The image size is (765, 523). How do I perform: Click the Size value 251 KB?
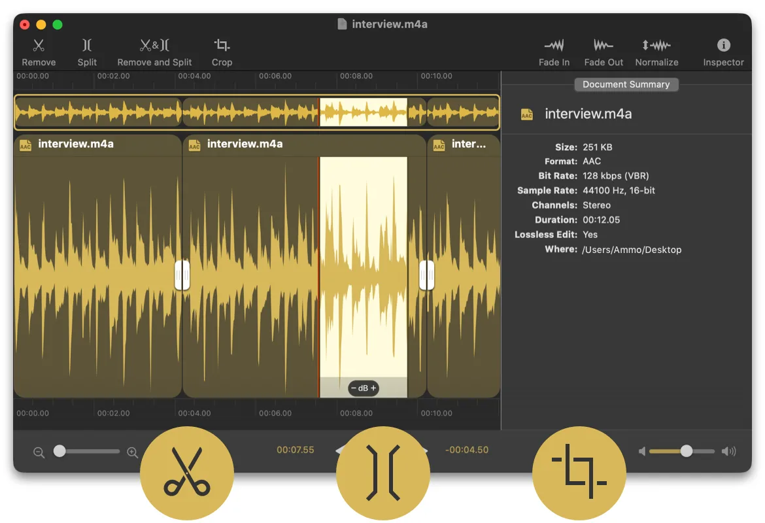(x=597, y=147)
